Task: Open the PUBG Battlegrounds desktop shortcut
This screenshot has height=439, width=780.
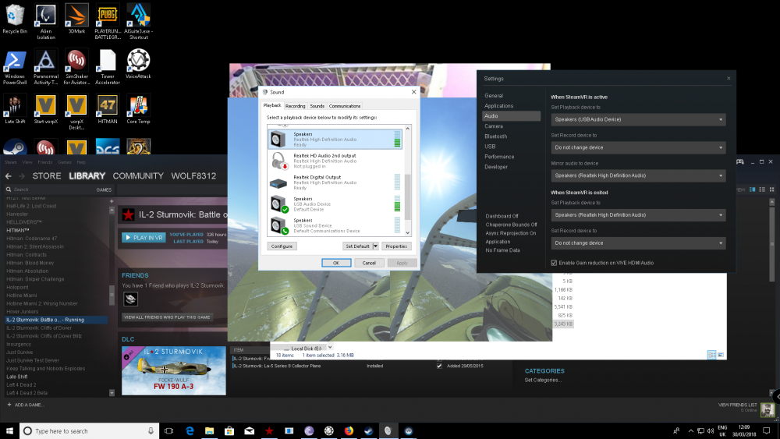Action: pyautogui.click(x=108, y=21)
